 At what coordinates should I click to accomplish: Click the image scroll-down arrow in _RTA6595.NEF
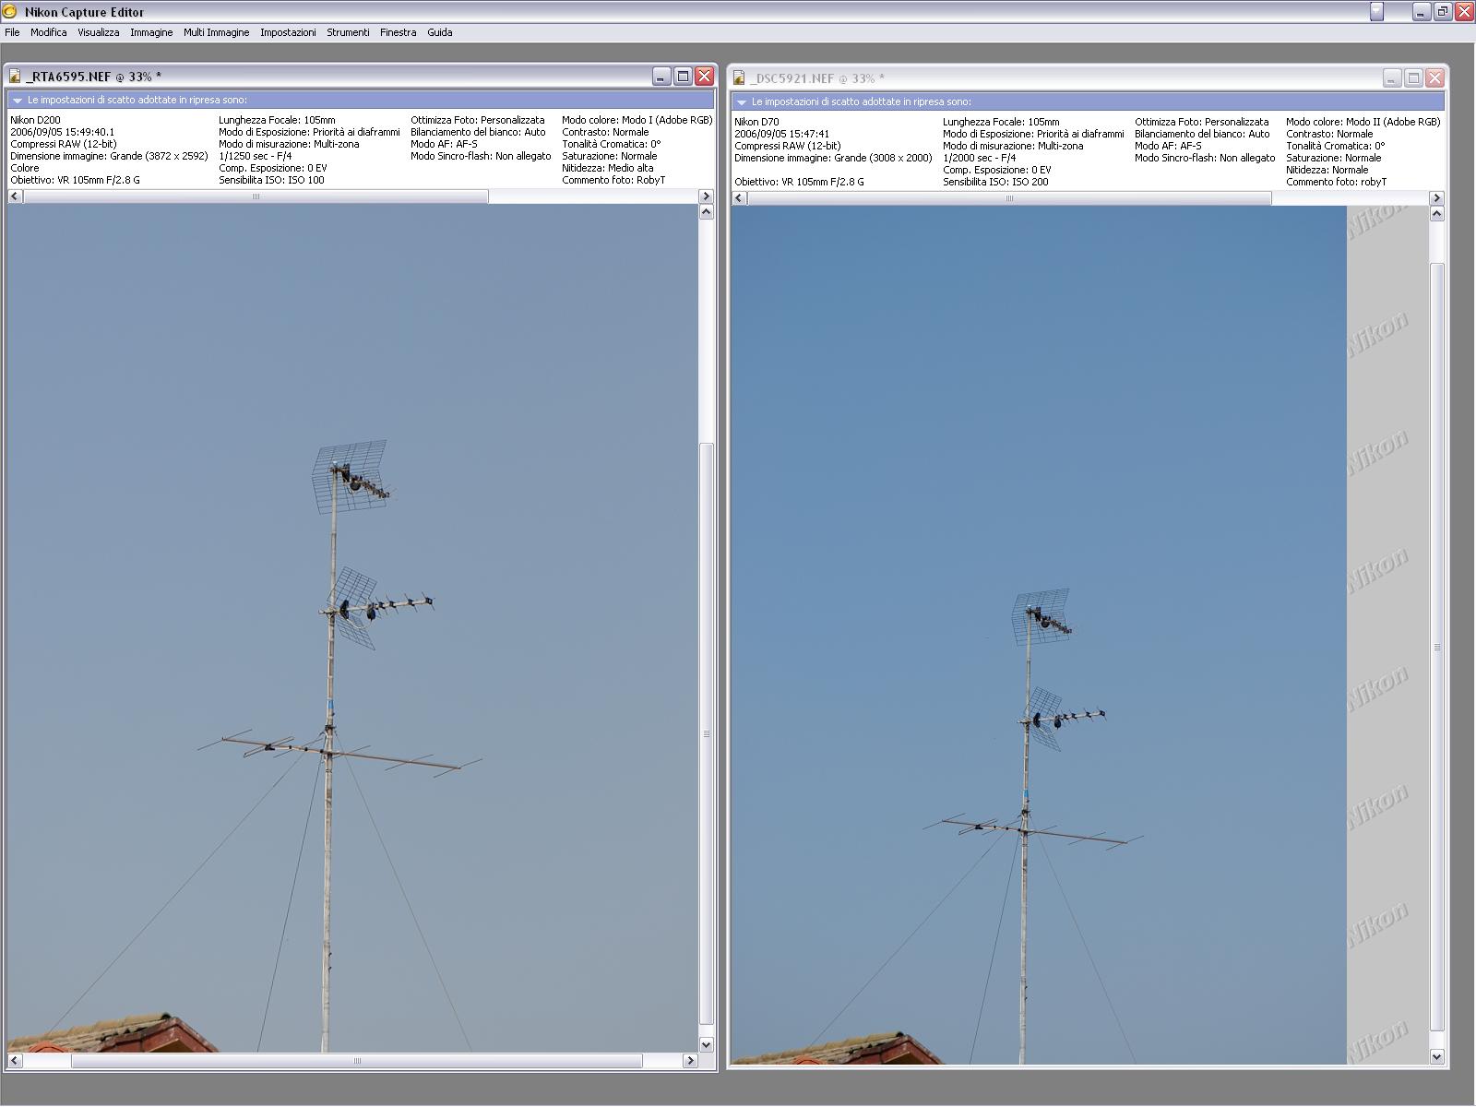[707, 1045]
